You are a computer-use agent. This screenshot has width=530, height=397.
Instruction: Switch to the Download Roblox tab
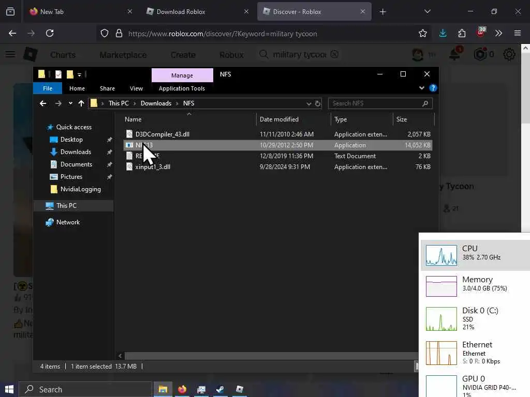(x=198, y=11)
